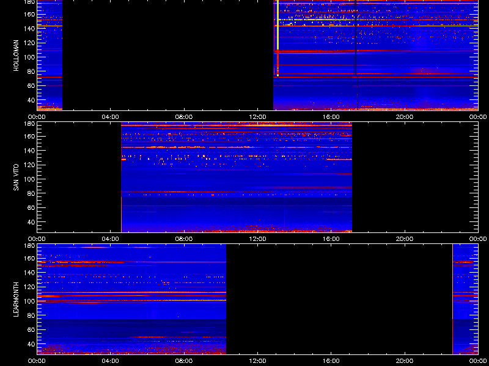Pick the 40 label on San Vito axis
The image size is (489, 366).
[x=32, y=222]
